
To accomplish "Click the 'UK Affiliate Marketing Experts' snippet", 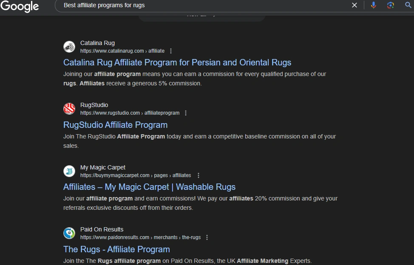I will click(269, 261).
